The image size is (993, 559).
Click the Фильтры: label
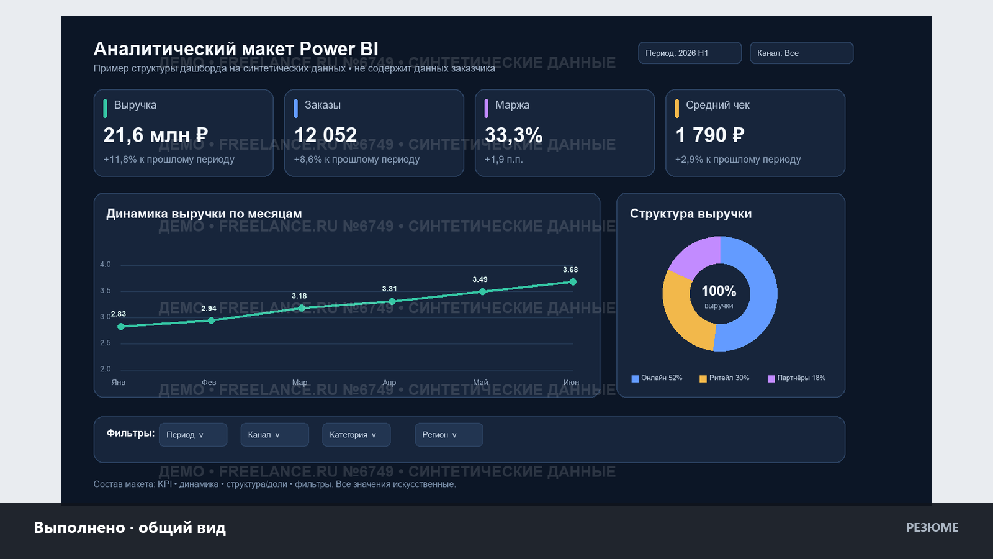130,433
